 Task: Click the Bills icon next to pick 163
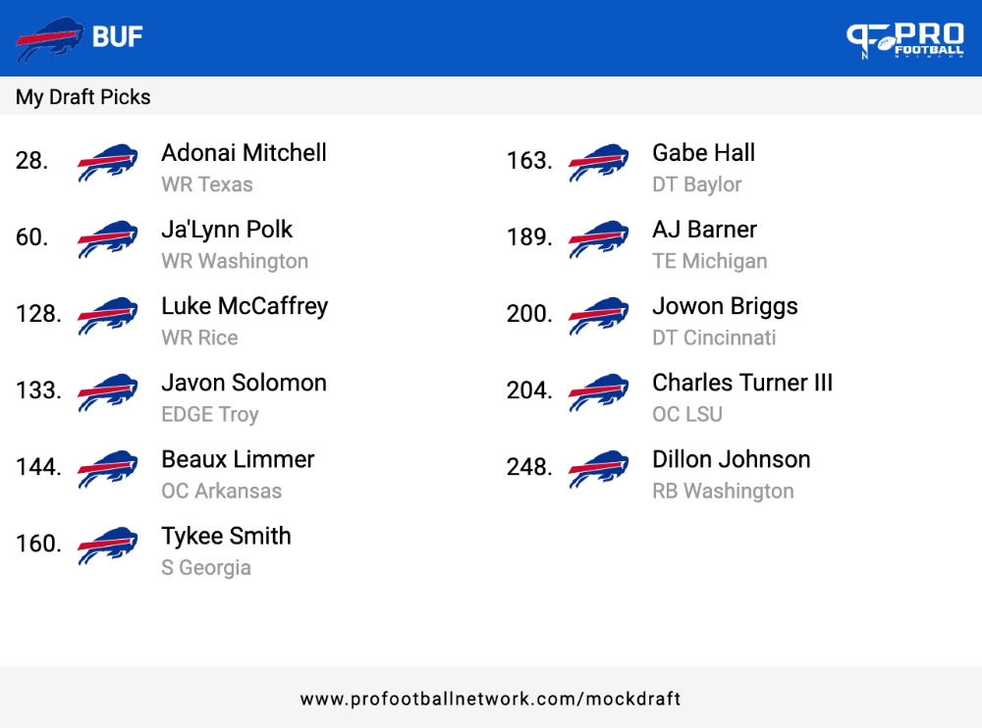pyautogui.click(x=599, y=162)
